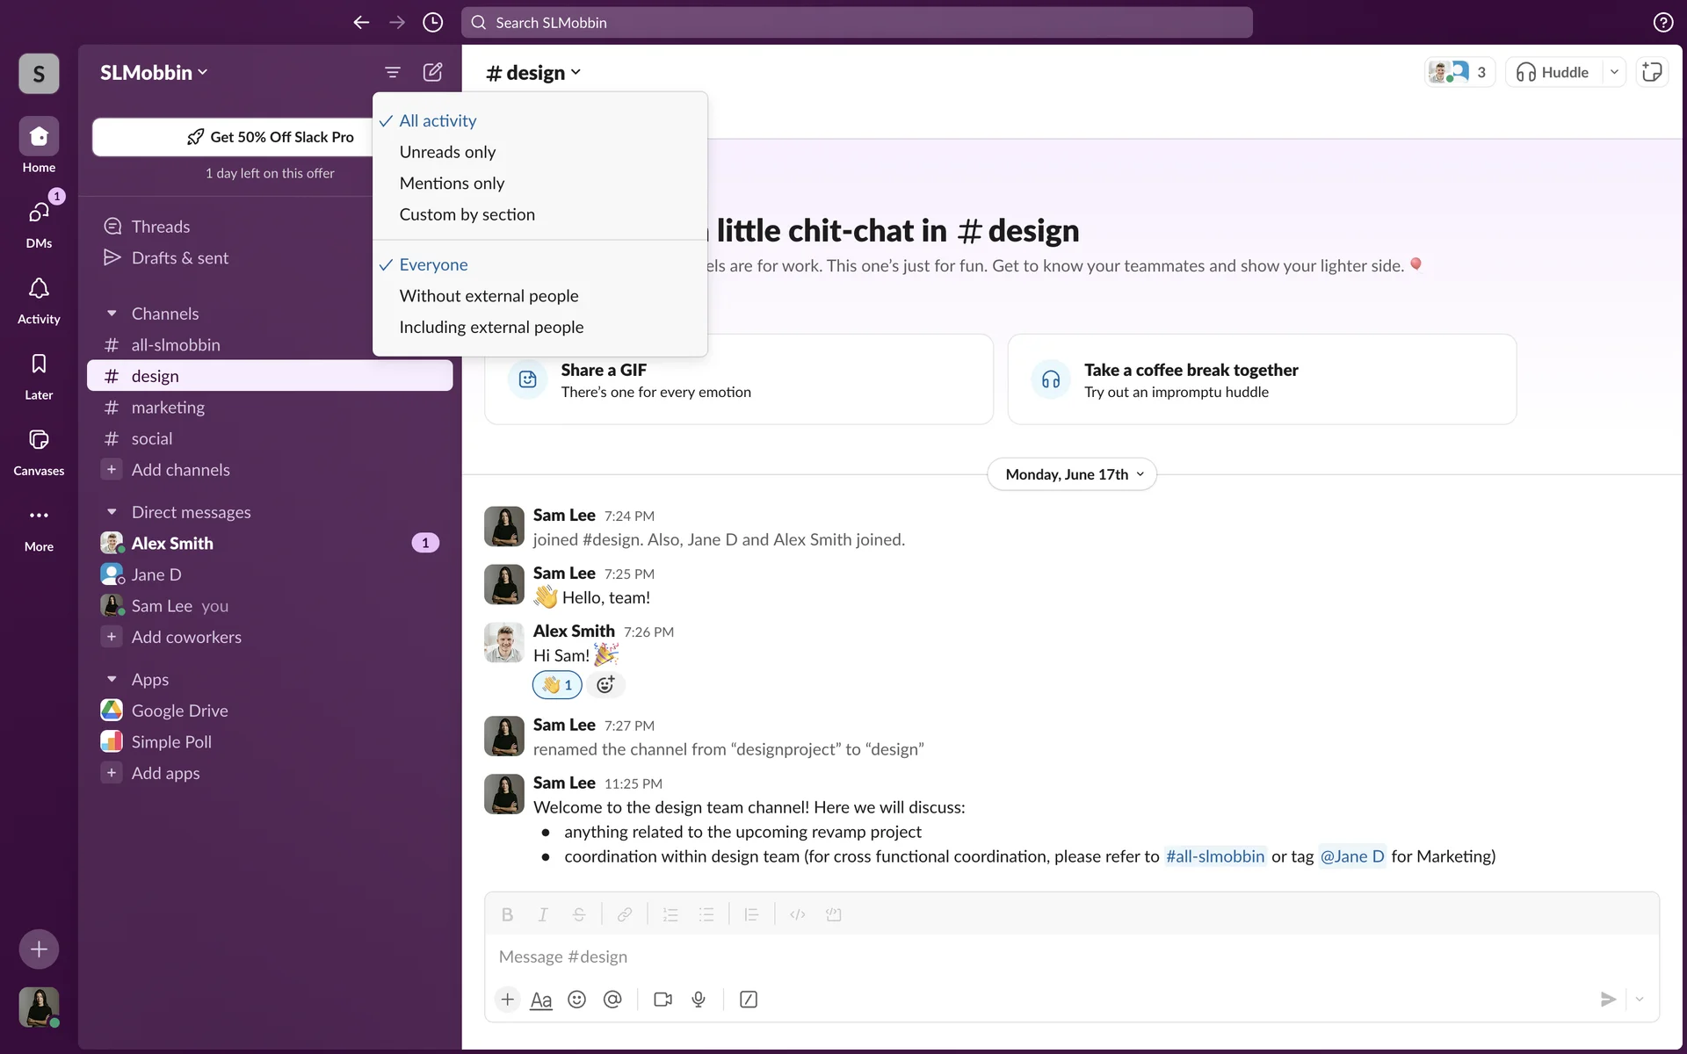Select Without external people option
Screen dimensions: 1687x1054
click(489, 296)
